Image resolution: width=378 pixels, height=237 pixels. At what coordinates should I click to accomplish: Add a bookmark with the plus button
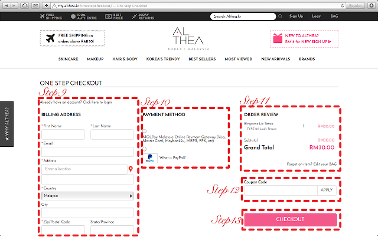(46, 5)
